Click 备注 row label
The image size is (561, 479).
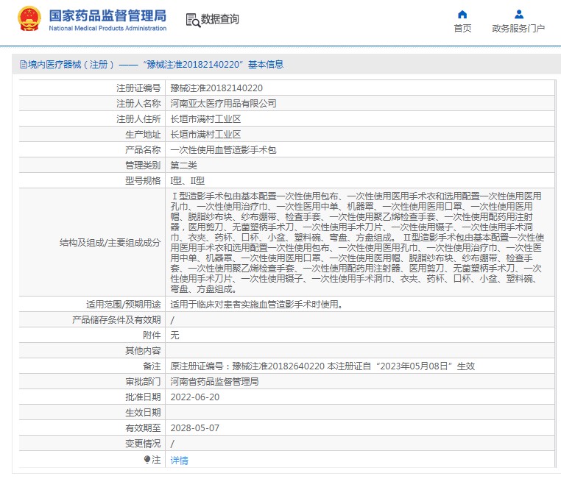coord(152,366)
